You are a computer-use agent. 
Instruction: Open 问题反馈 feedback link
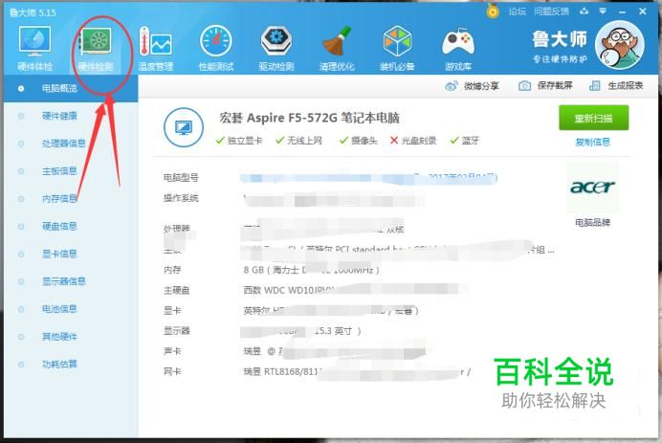click(551, 11)
